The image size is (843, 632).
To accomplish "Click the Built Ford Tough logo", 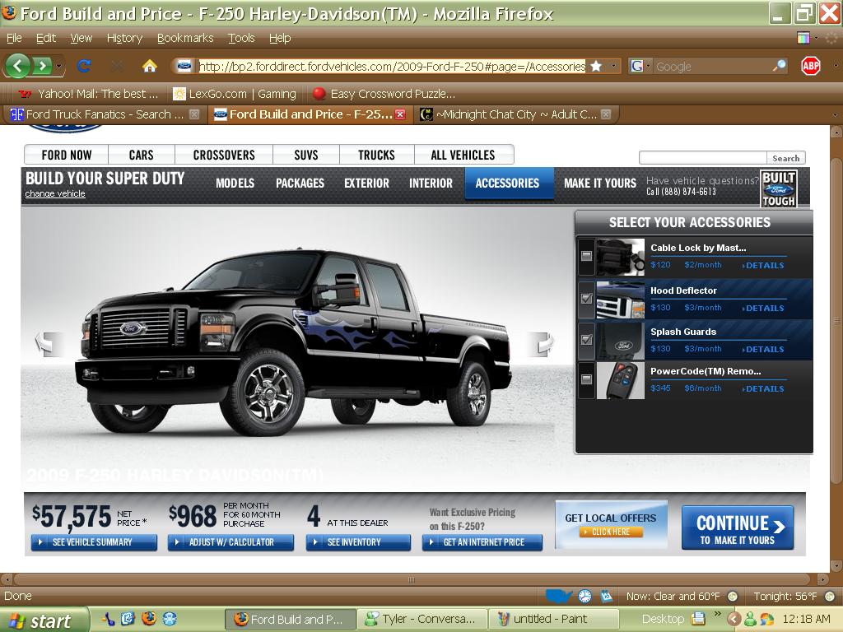I will 779,188.
